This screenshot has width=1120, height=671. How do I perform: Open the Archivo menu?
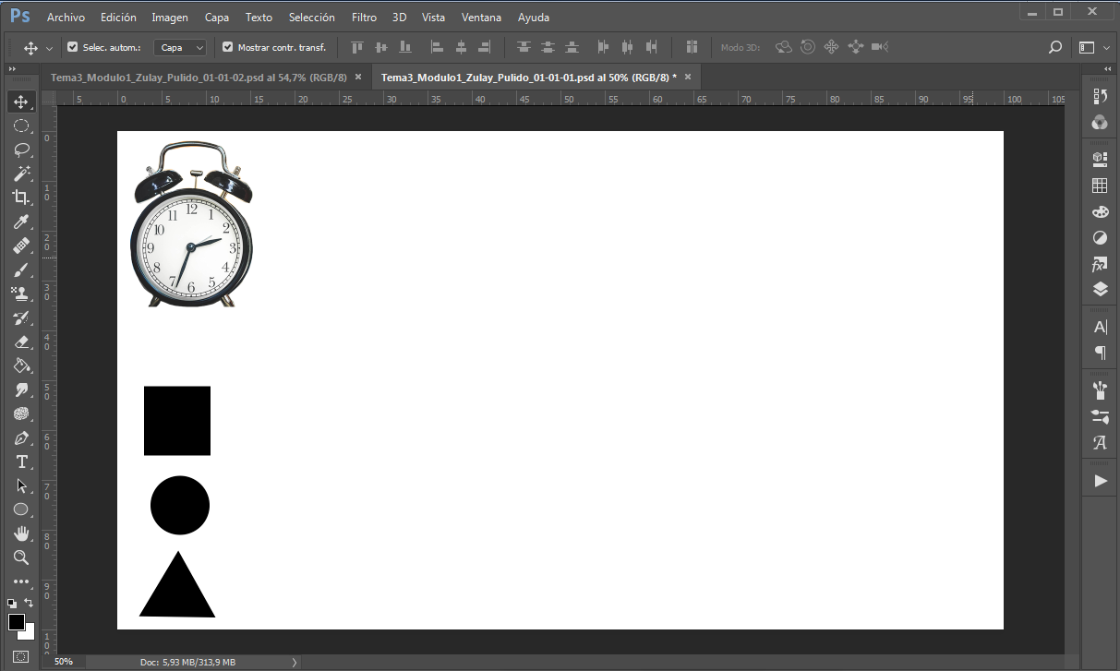(66, 18)
